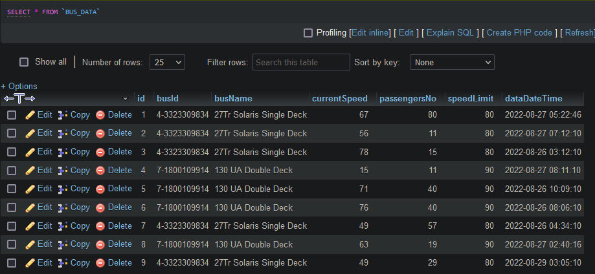Screen dimensions: 595x274
Task: Click the pencil Edit icon for row id 9
Action: 30,263
